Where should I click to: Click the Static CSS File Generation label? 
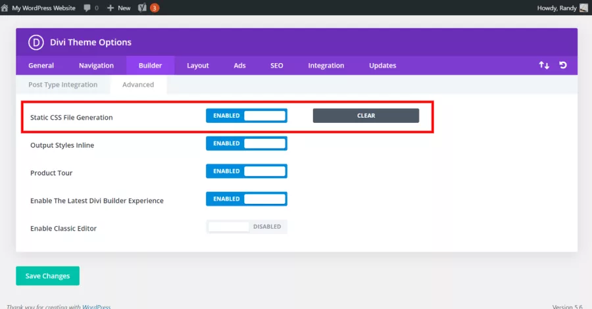[x=71, y=117]
